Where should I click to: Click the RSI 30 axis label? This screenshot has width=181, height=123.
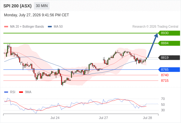[163, 110]
